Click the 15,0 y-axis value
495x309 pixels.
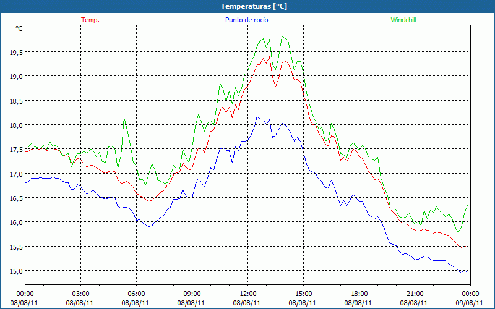[x=16, y=271]
